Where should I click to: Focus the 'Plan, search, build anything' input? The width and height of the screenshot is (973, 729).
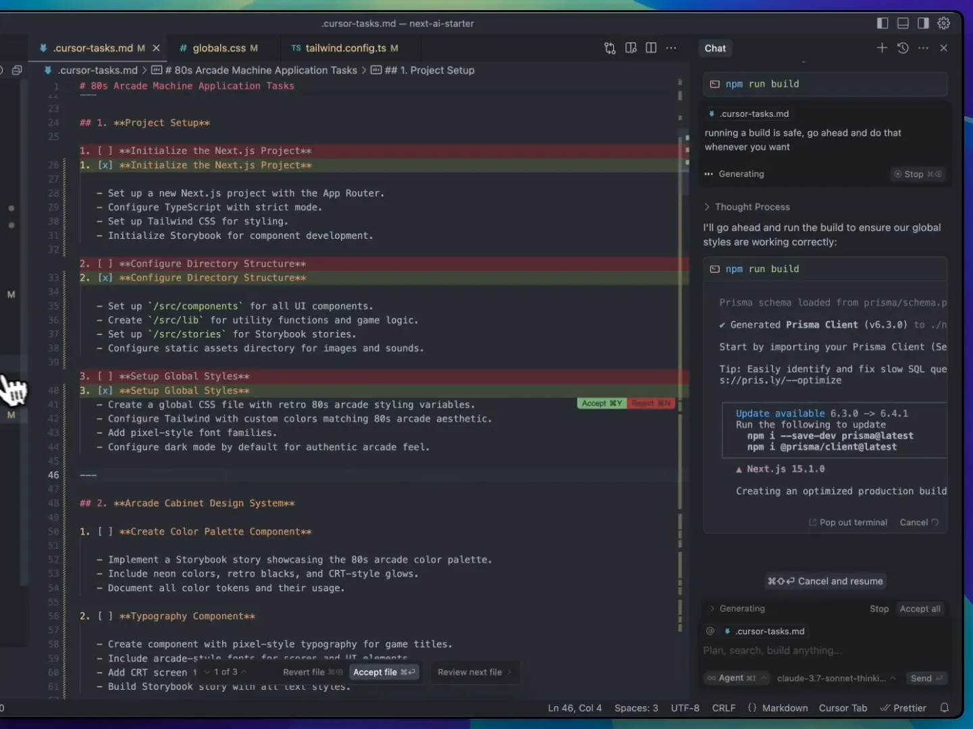[824, 651]
